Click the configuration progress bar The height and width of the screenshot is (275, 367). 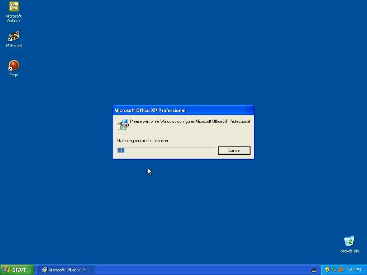coord(166,150)
